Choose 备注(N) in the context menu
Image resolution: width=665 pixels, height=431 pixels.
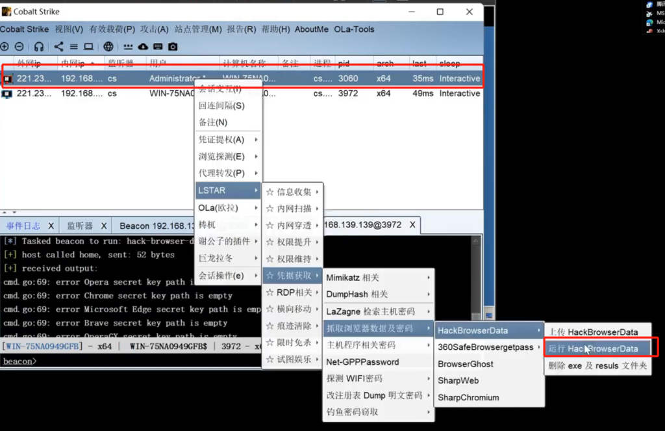[x=228, y=122]
